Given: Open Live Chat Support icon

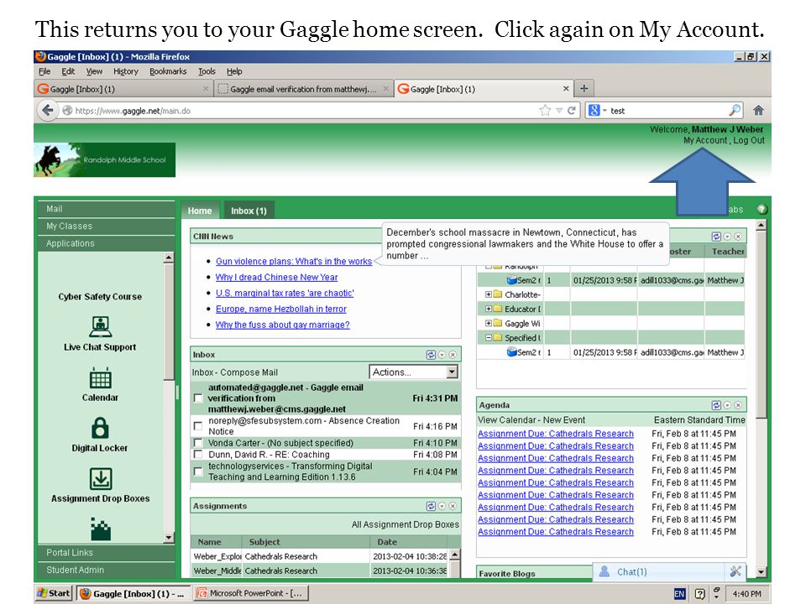Looking at the screenshot, I should (100, 326).
